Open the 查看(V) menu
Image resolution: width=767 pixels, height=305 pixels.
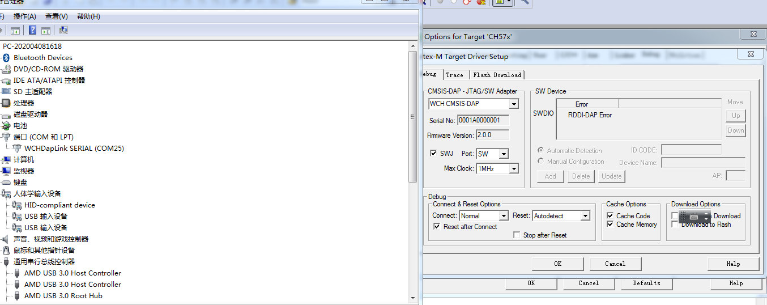pos(56,16)
